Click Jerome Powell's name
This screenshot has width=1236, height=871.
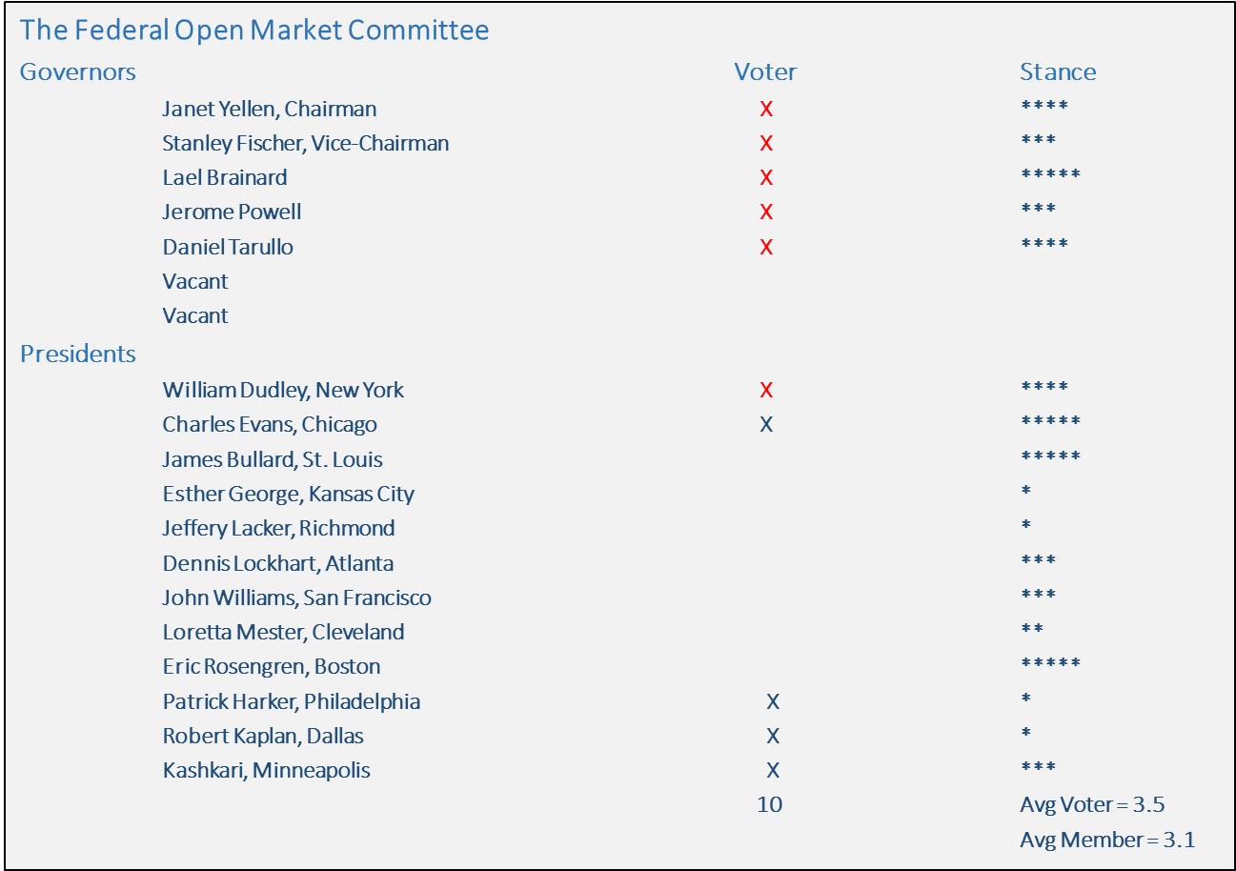pyautogui.click(x=232, y=213)
